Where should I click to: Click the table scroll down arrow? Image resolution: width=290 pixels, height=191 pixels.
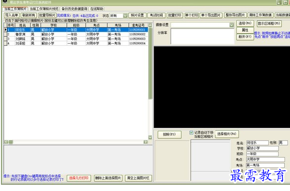(x=150, y=137)
